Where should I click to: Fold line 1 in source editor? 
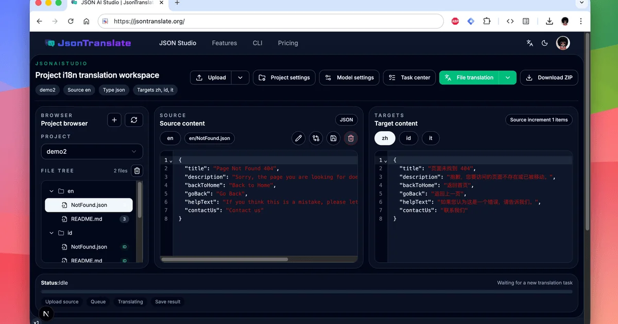(170, 161)
